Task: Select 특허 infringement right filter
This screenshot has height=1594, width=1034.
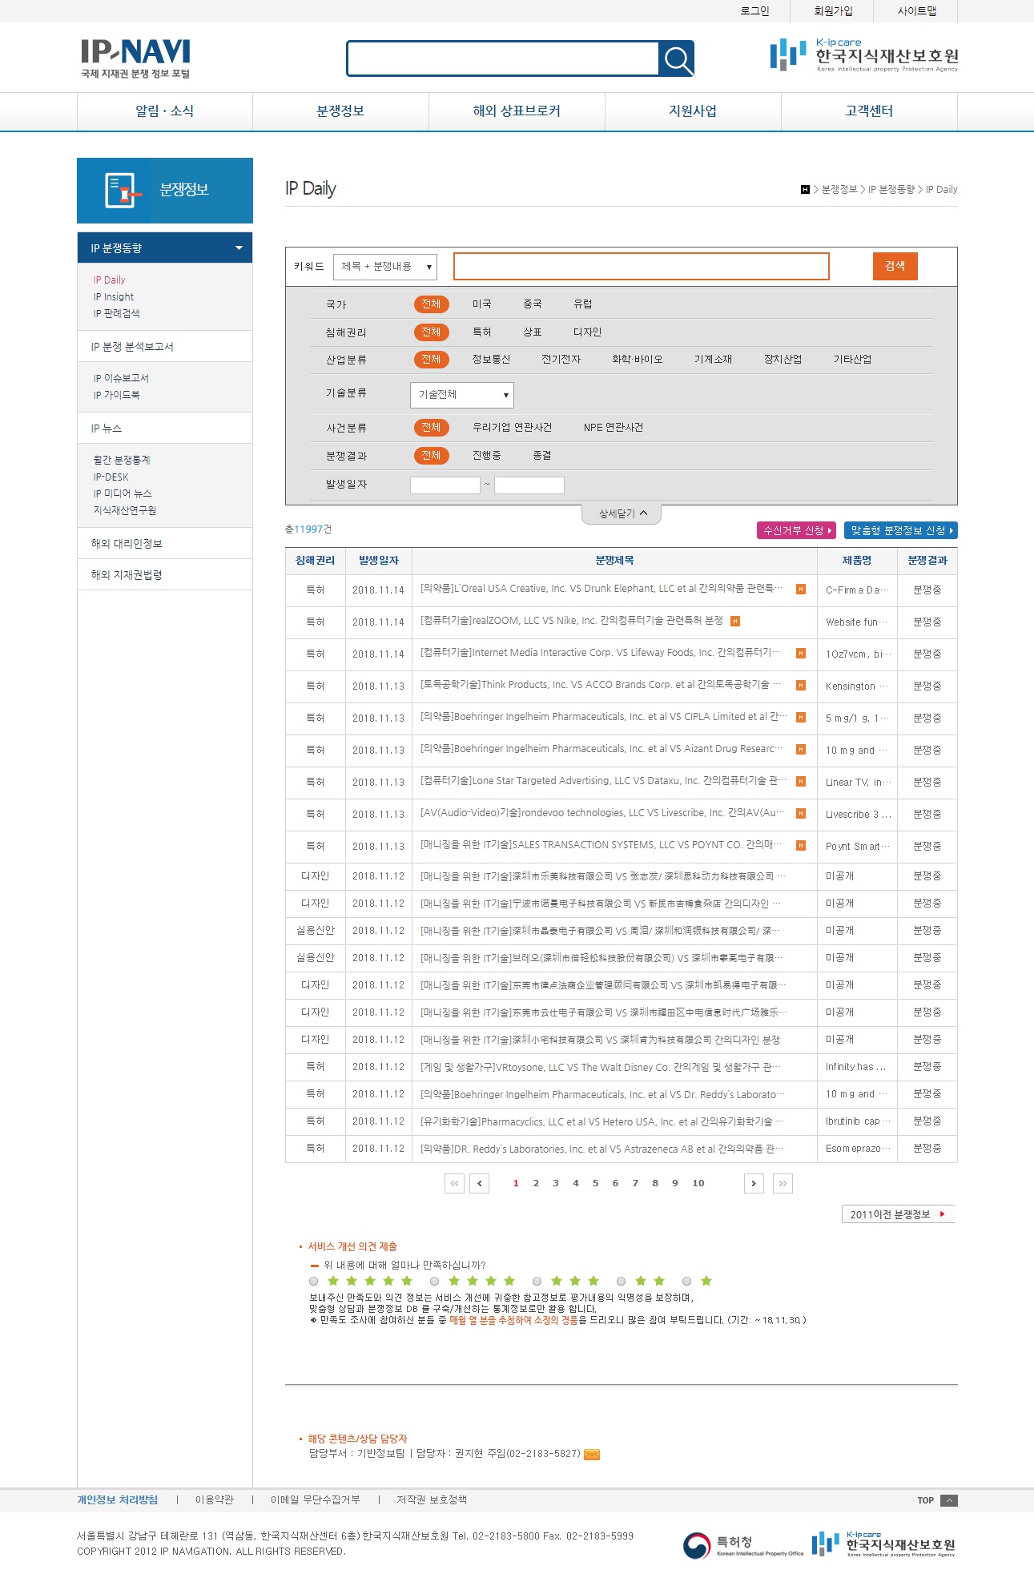Action: [x=481, y=332]
